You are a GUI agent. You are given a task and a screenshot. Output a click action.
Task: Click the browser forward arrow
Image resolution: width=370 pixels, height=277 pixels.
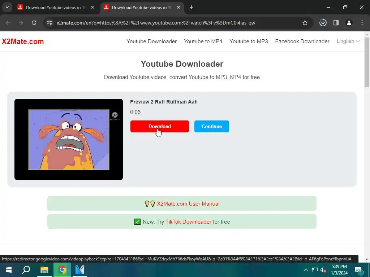coord(21,23)
